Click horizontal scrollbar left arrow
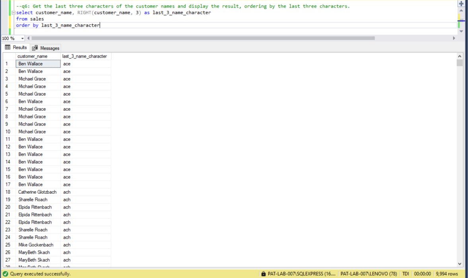The image size is (468, 278). tap(28, 38)
